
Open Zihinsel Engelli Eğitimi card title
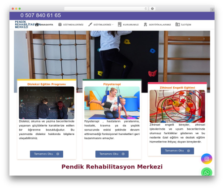click(x=177, y=88)
